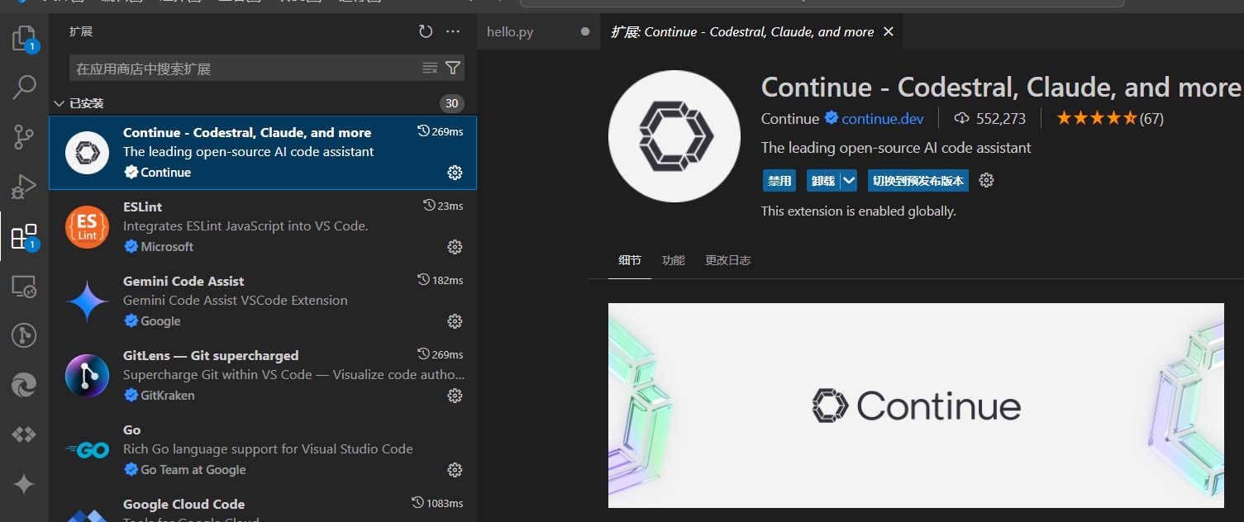
Task: Click the 552,273 install count
Action: [x=989, y=118]
